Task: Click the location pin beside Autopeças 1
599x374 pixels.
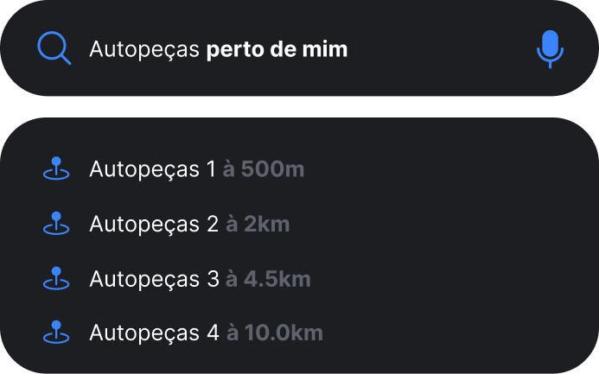Action: click(x=56, y=169)
